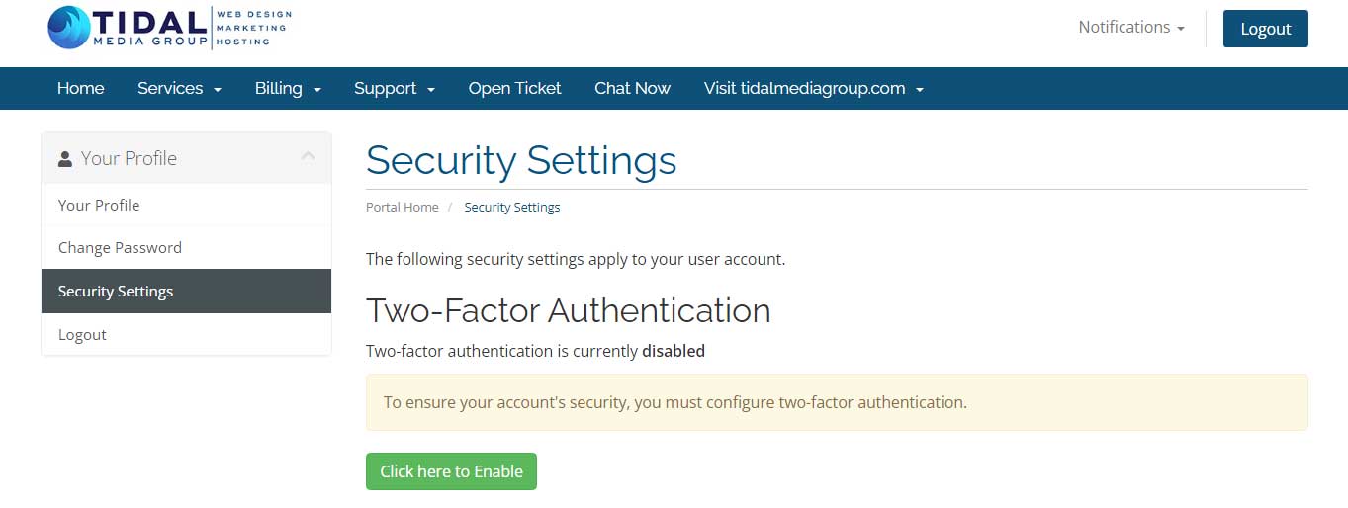Image resolution: width=1348 pixels, height=508 pixels.
Task: Go to Home in navigation bar
Action: pyautogui.click(x=81, y=89)
